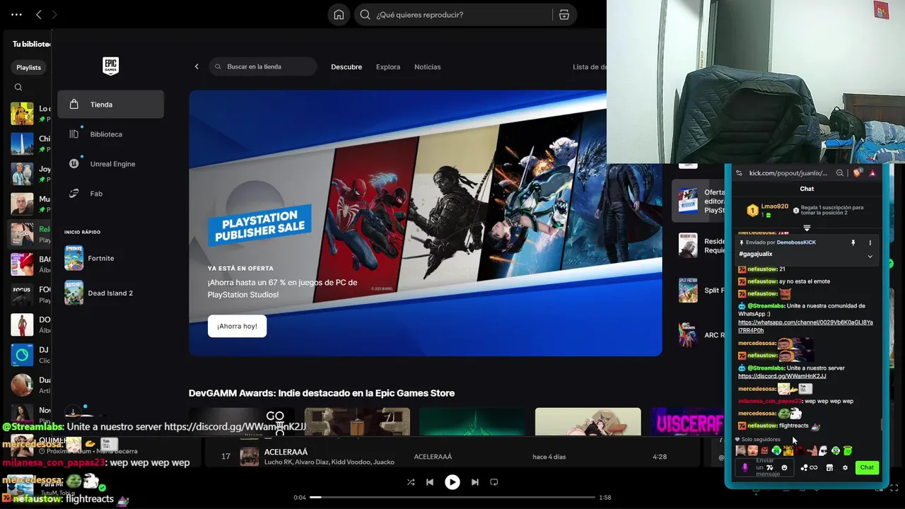
Task: Click Kick chat vertical scrollbar
Action: [x=881, y=424]
